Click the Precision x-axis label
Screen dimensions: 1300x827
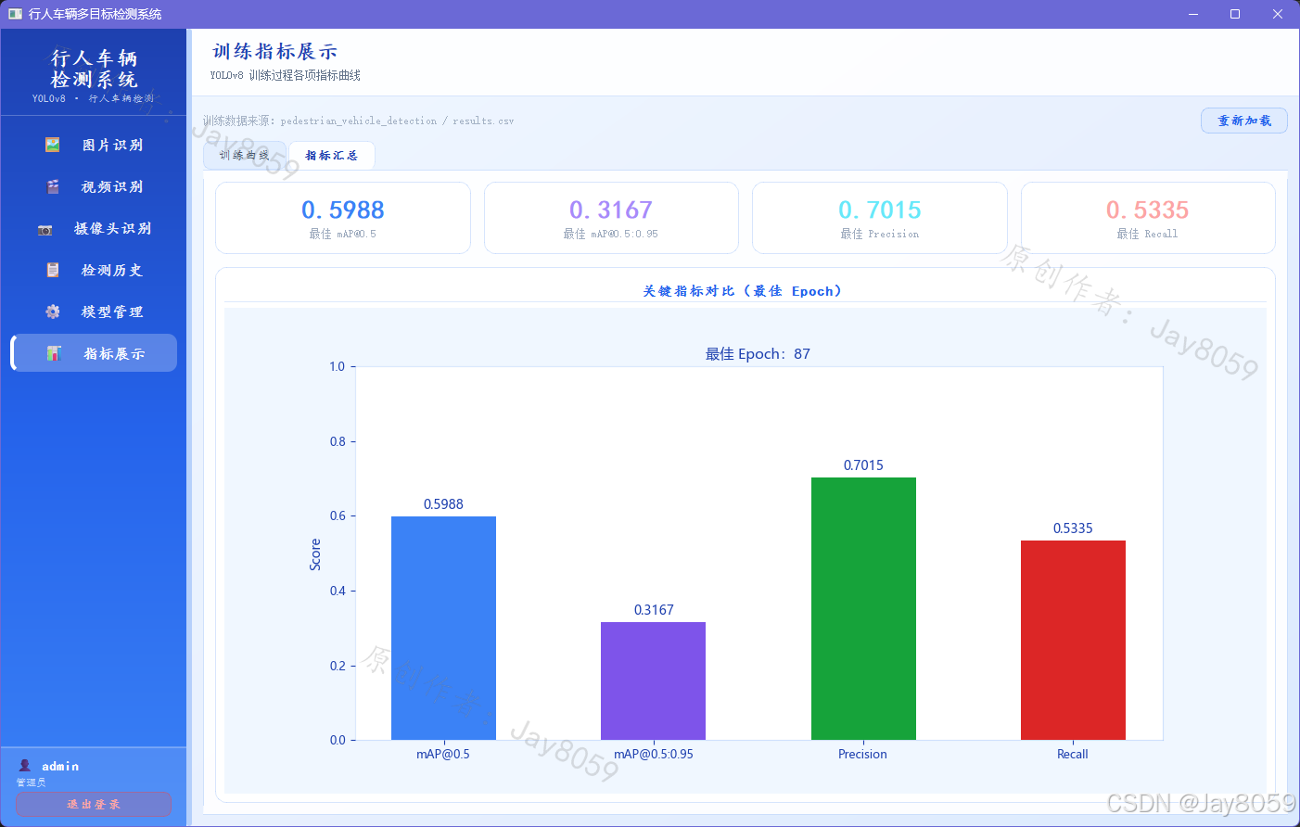click(862, 755)
